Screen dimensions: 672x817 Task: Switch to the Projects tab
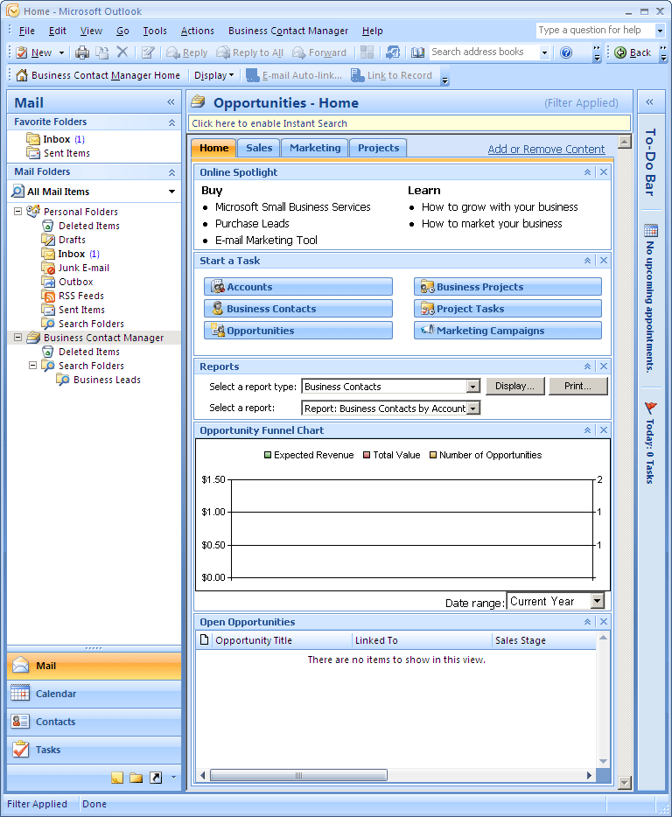(x=379, y=148)
